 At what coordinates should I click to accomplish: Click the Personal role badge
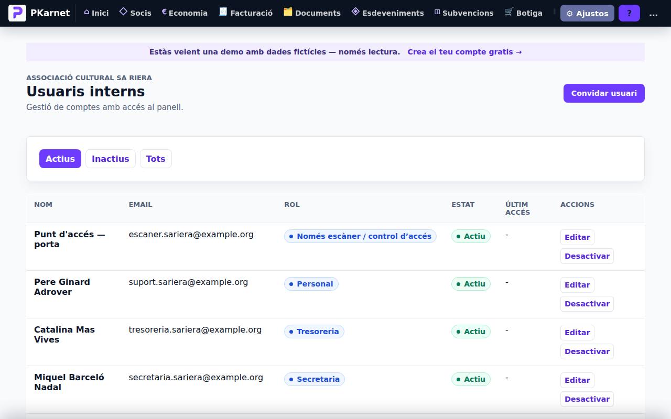tap(311, 284)
